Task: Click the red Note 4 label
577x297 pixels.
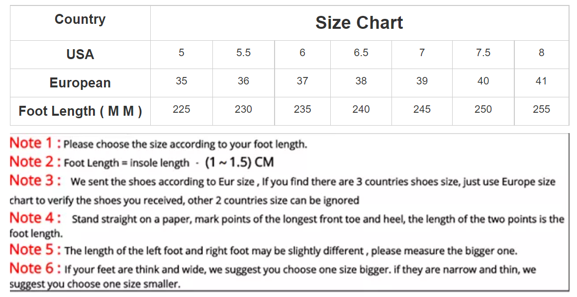Action: pos(35,218)
